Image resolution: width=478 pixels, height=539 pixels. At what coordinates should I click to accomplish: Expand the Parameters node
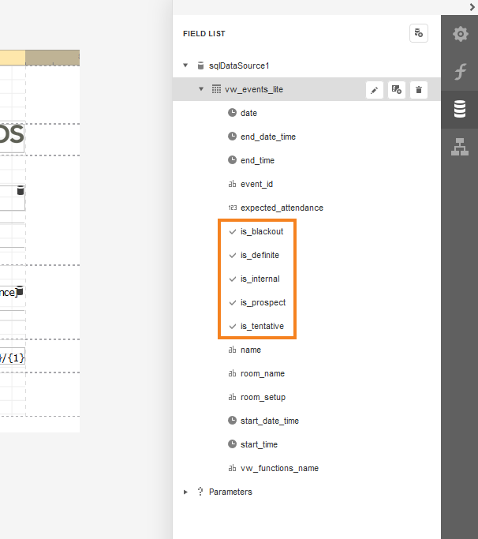pos(185,492)
